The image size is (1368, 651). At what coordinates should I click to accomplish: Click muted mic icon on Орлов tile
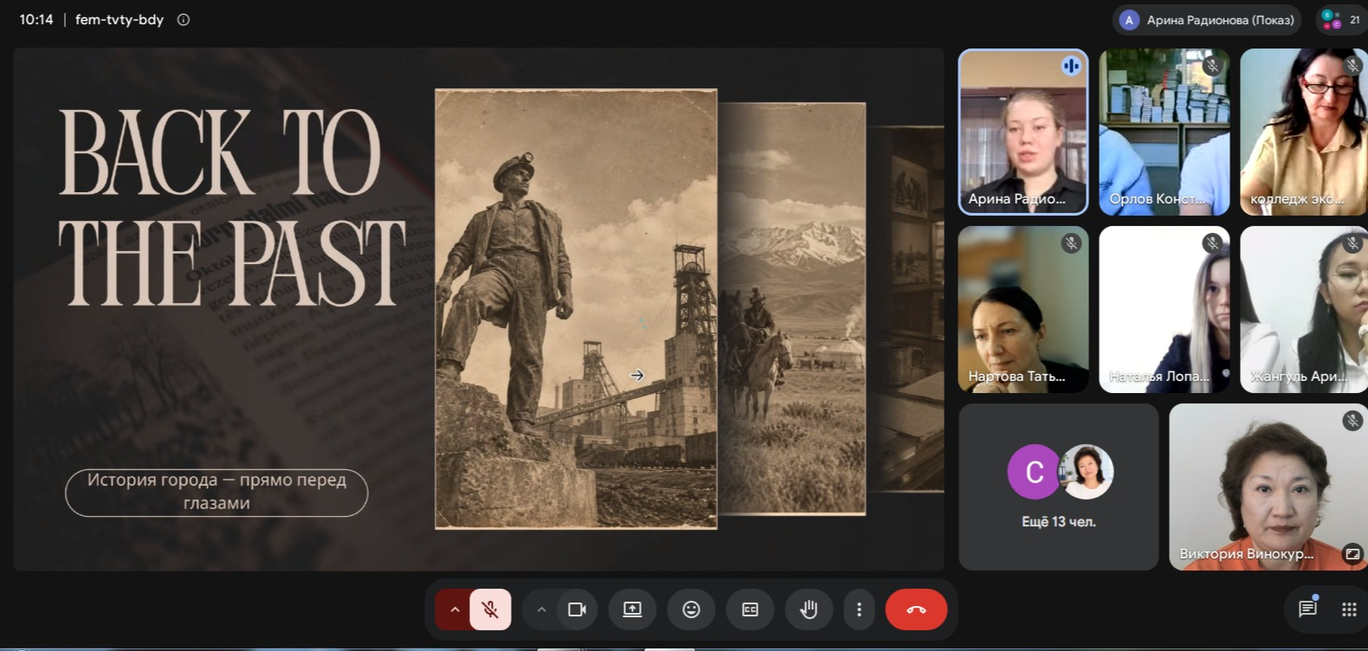(x=1212, y=66)
